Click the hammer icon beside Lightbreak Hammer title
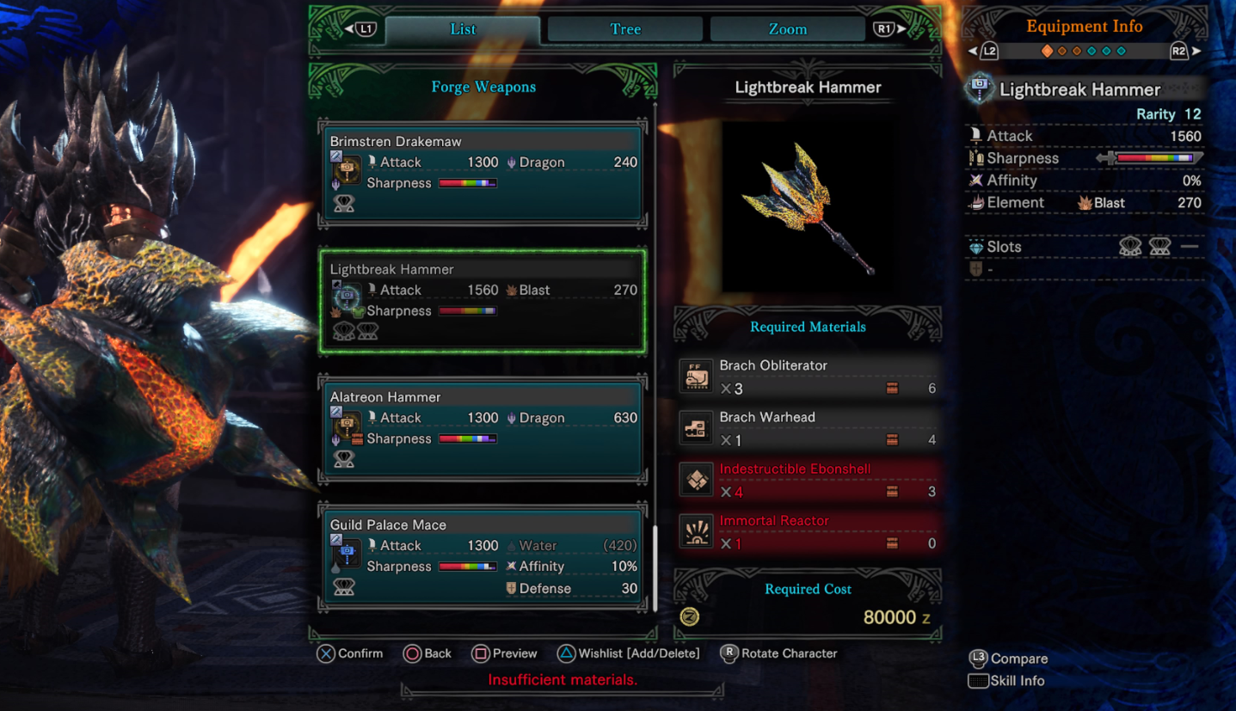The image size is (1236, 711). coord(979,89)
